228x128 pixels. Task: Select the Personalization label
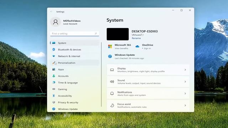click(x=67, y=63)
